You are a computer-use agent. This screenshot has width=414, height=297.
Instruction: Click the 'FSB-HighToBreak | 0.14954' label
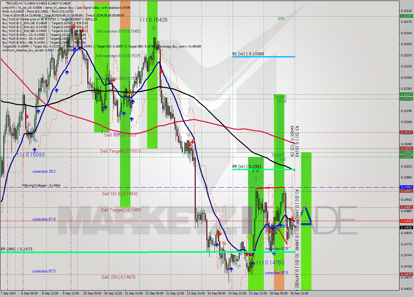pos(41,186)
